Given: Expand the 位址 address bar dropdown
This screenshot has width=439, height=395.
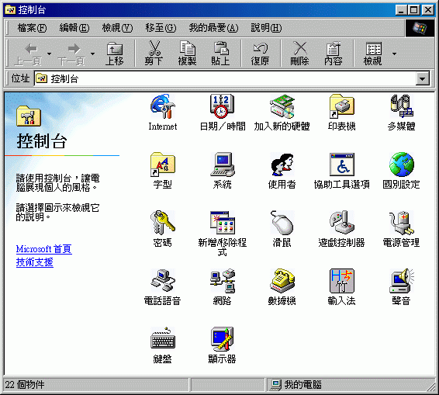Looking at the screenshot, I should pos(422,79).
